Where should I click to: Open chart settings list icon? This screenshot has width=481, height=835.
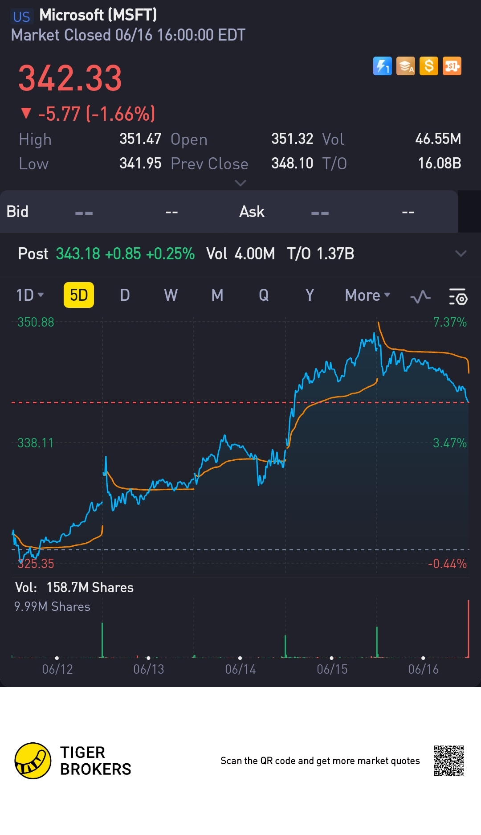click(x=458, y=297)
